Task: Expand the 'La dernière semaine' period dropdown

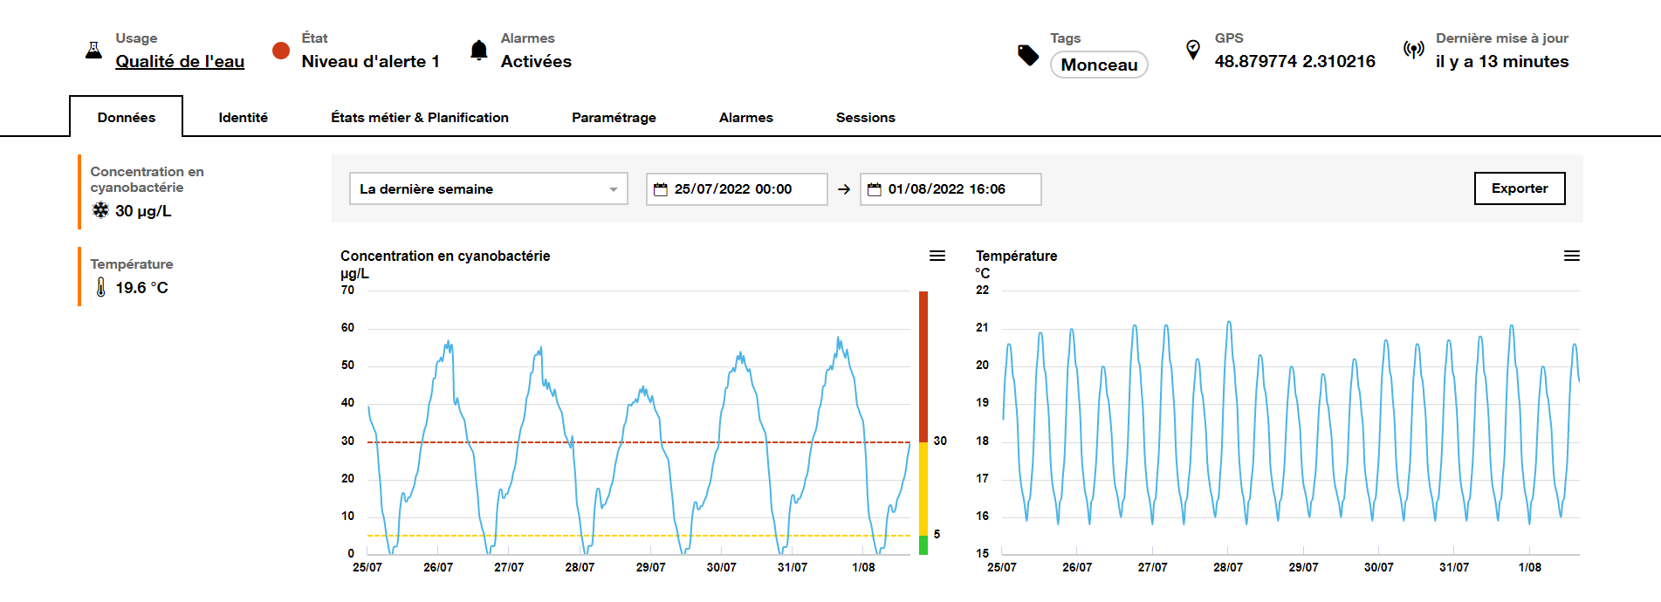Action: point(488,189)
